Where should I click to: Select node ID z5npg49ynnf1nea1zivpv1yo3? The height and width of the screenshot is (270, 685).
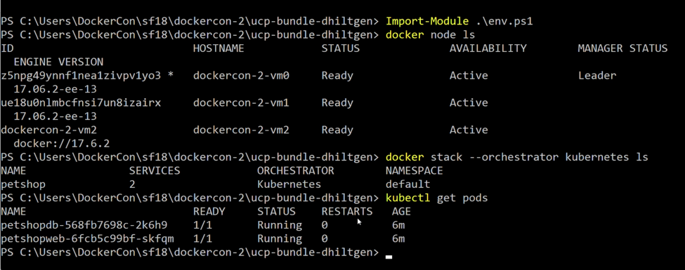coord(81,76)
